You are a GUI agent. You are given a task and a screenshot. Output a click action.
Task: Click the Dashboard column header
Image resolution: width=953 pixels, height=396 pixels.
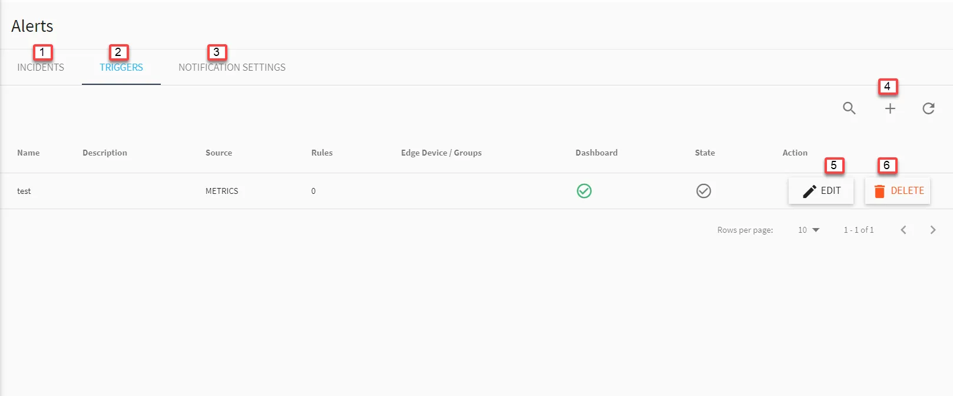tap(597, 153)
